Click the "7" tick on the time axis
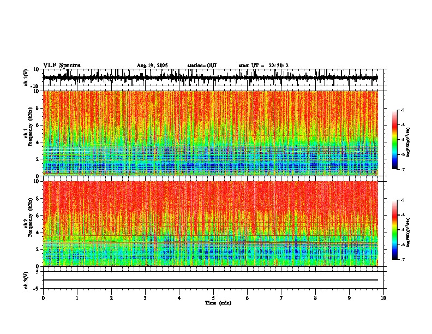432x334 pixels. coord(281,298)
